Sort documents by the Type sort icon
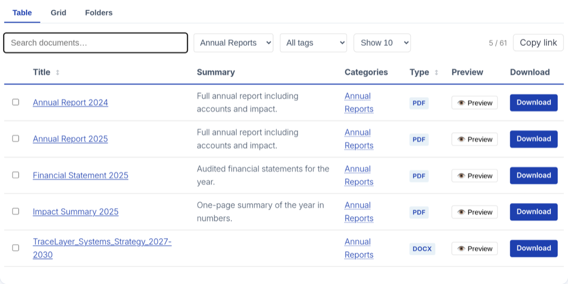 click(x=436, y=72)
